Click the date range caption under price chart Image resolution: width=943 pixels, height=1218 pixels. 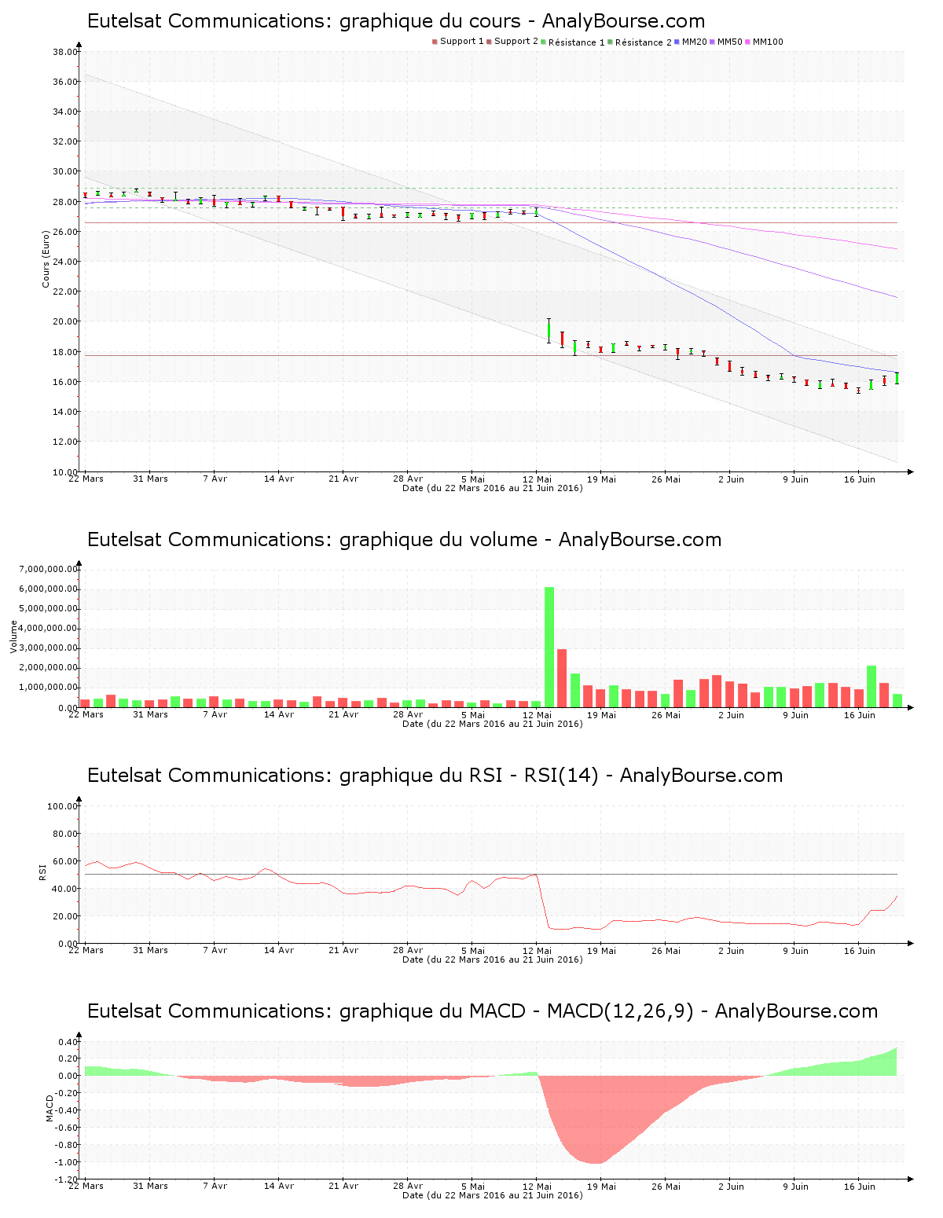click(493, 488)
